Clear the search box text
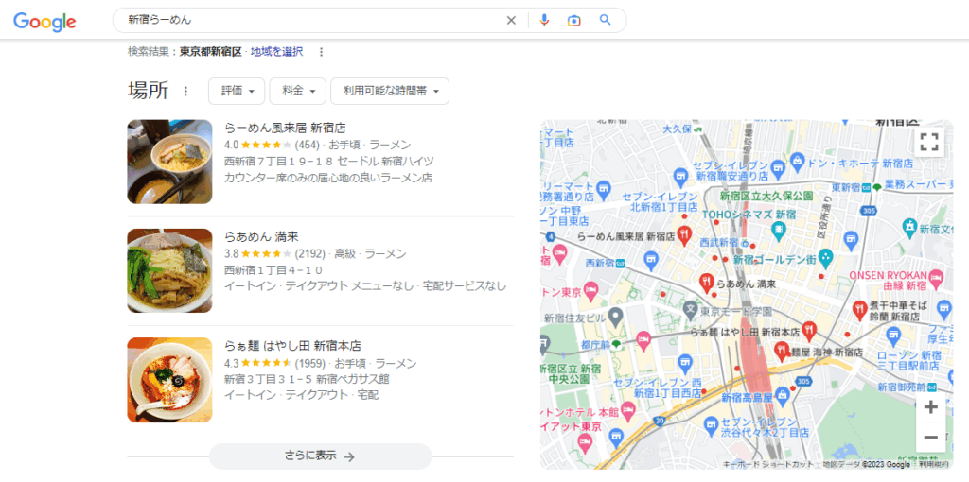 click(511, 20)
